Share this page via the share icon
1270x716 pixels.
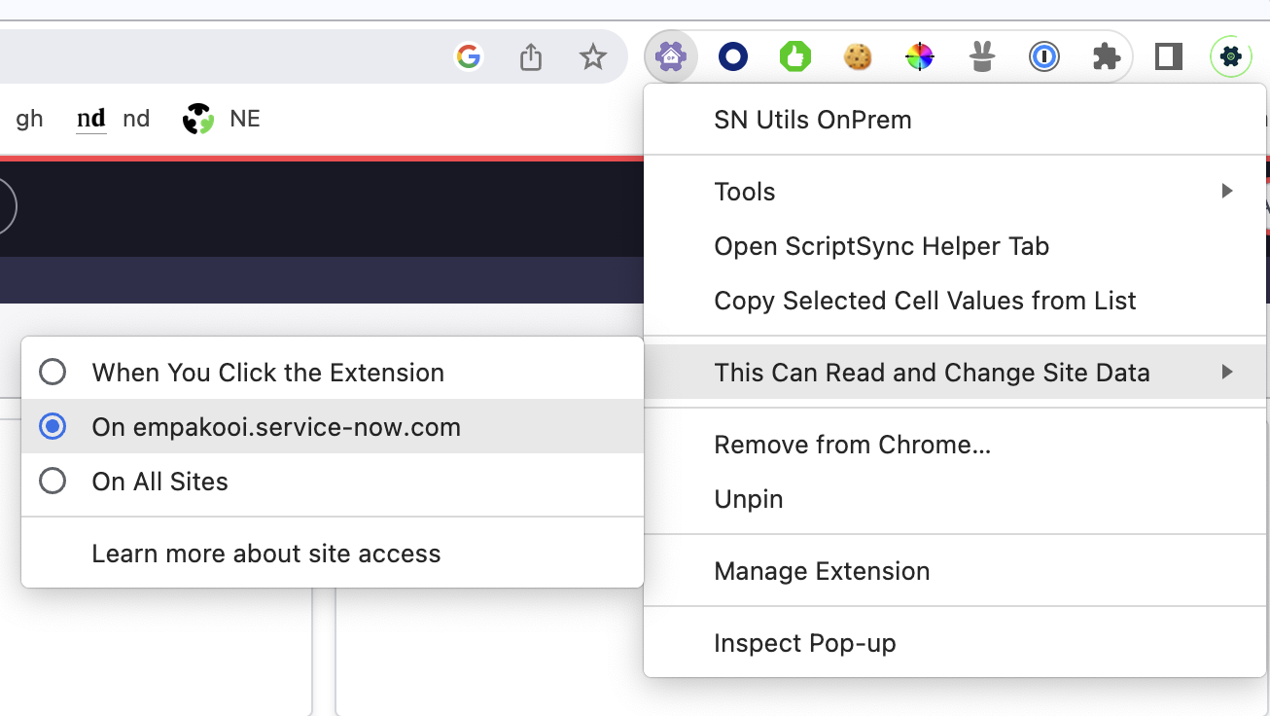pyautogui.click(x=531, y=57)
